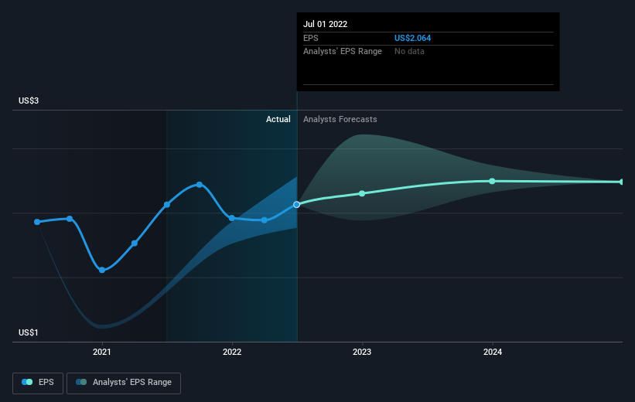Click the first EPS data point in 2020
The height and width of the screenshot is (402, 635).
coord(37,222)
